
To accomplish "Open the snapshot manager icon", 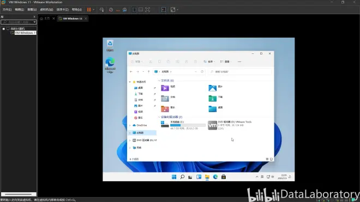I will coord(124,10).
